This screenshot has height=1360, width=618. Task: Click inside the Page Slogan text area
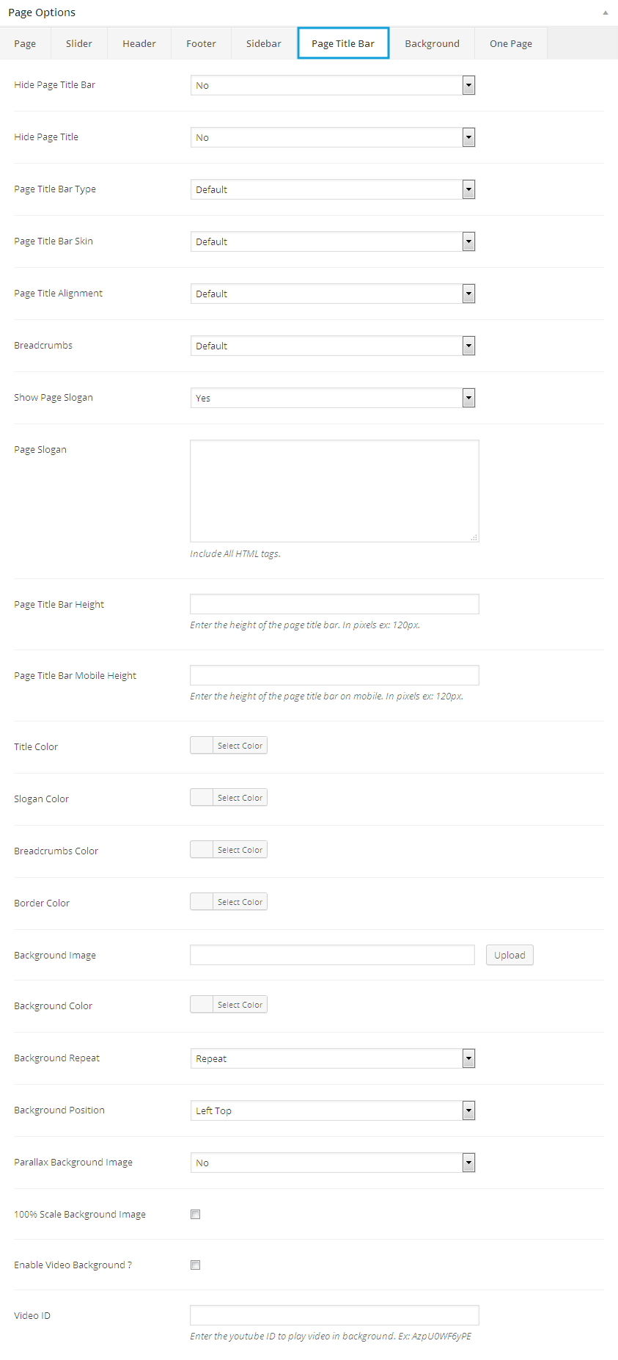334,490
